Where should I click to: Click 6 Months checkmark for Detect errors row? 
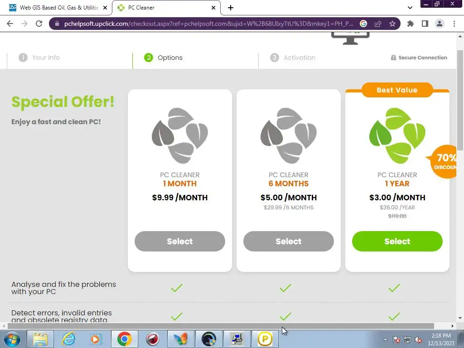[x=285, y=316]
